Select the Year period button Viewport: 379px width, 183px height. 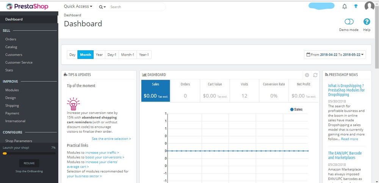(99, 55)
